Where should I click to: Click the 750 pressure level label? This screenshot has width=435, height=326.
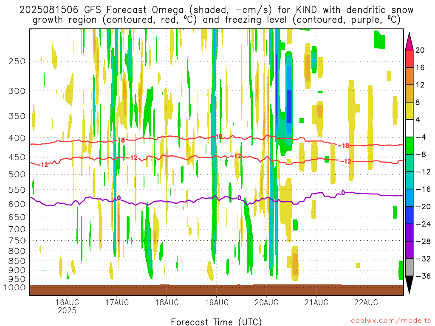[17, 241]
